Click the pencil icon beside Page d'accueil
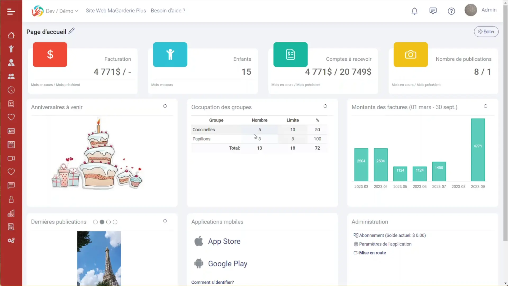The width and height of the screenshot is (508, 286). pyautogui.click(x=71, y=31)
